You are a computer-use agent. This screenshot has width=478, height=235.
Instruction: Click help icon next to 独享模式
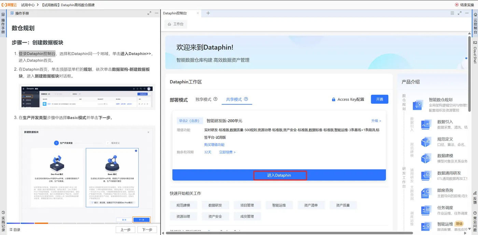pyautogui.click(x=215, y=99)
